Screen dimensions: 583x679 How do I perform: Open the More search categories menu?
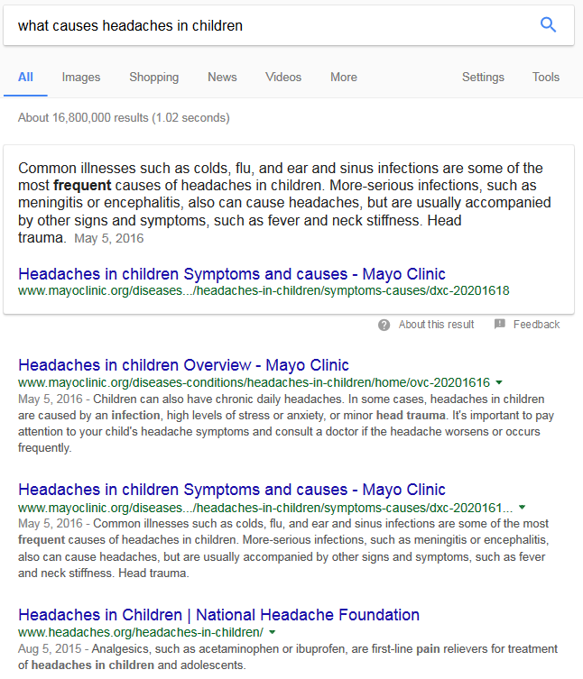point(343,78)
